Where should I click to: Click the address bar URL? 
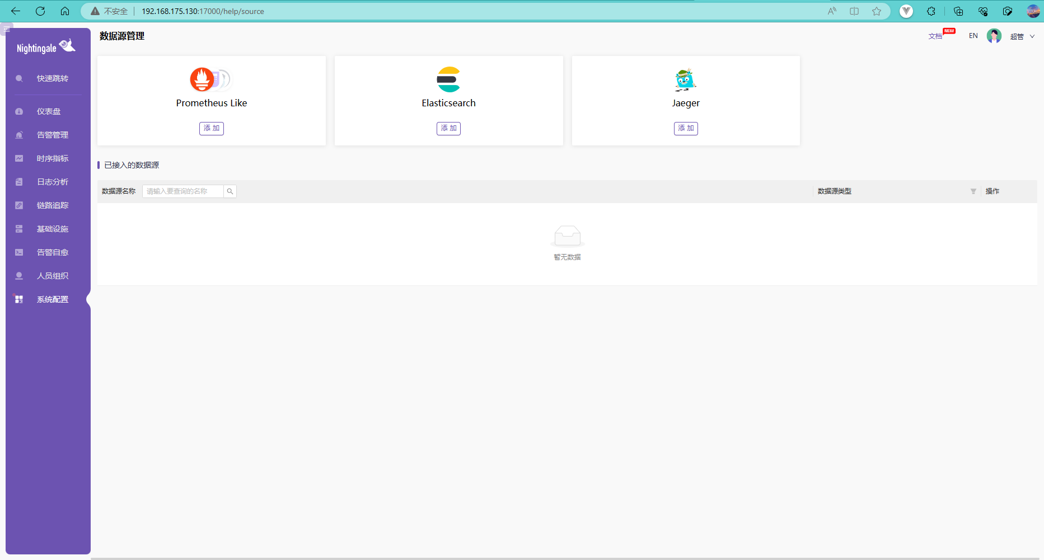pyautogui.click(x=203, y=11)
